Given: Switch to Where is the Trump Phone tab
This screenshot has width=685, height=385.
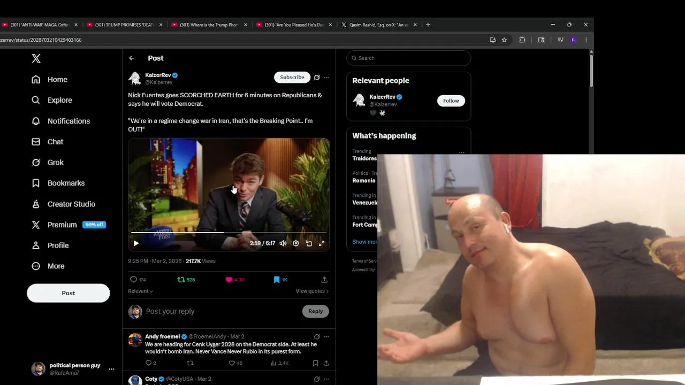Looking at the screenshot, I should (209, 25).
